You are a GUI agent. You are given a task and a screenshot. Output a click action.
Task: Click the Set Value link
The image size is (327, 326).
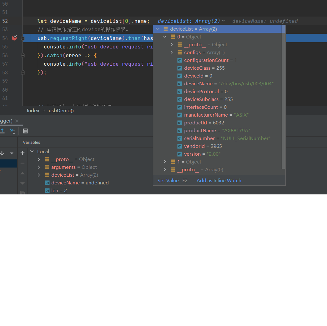168,181
